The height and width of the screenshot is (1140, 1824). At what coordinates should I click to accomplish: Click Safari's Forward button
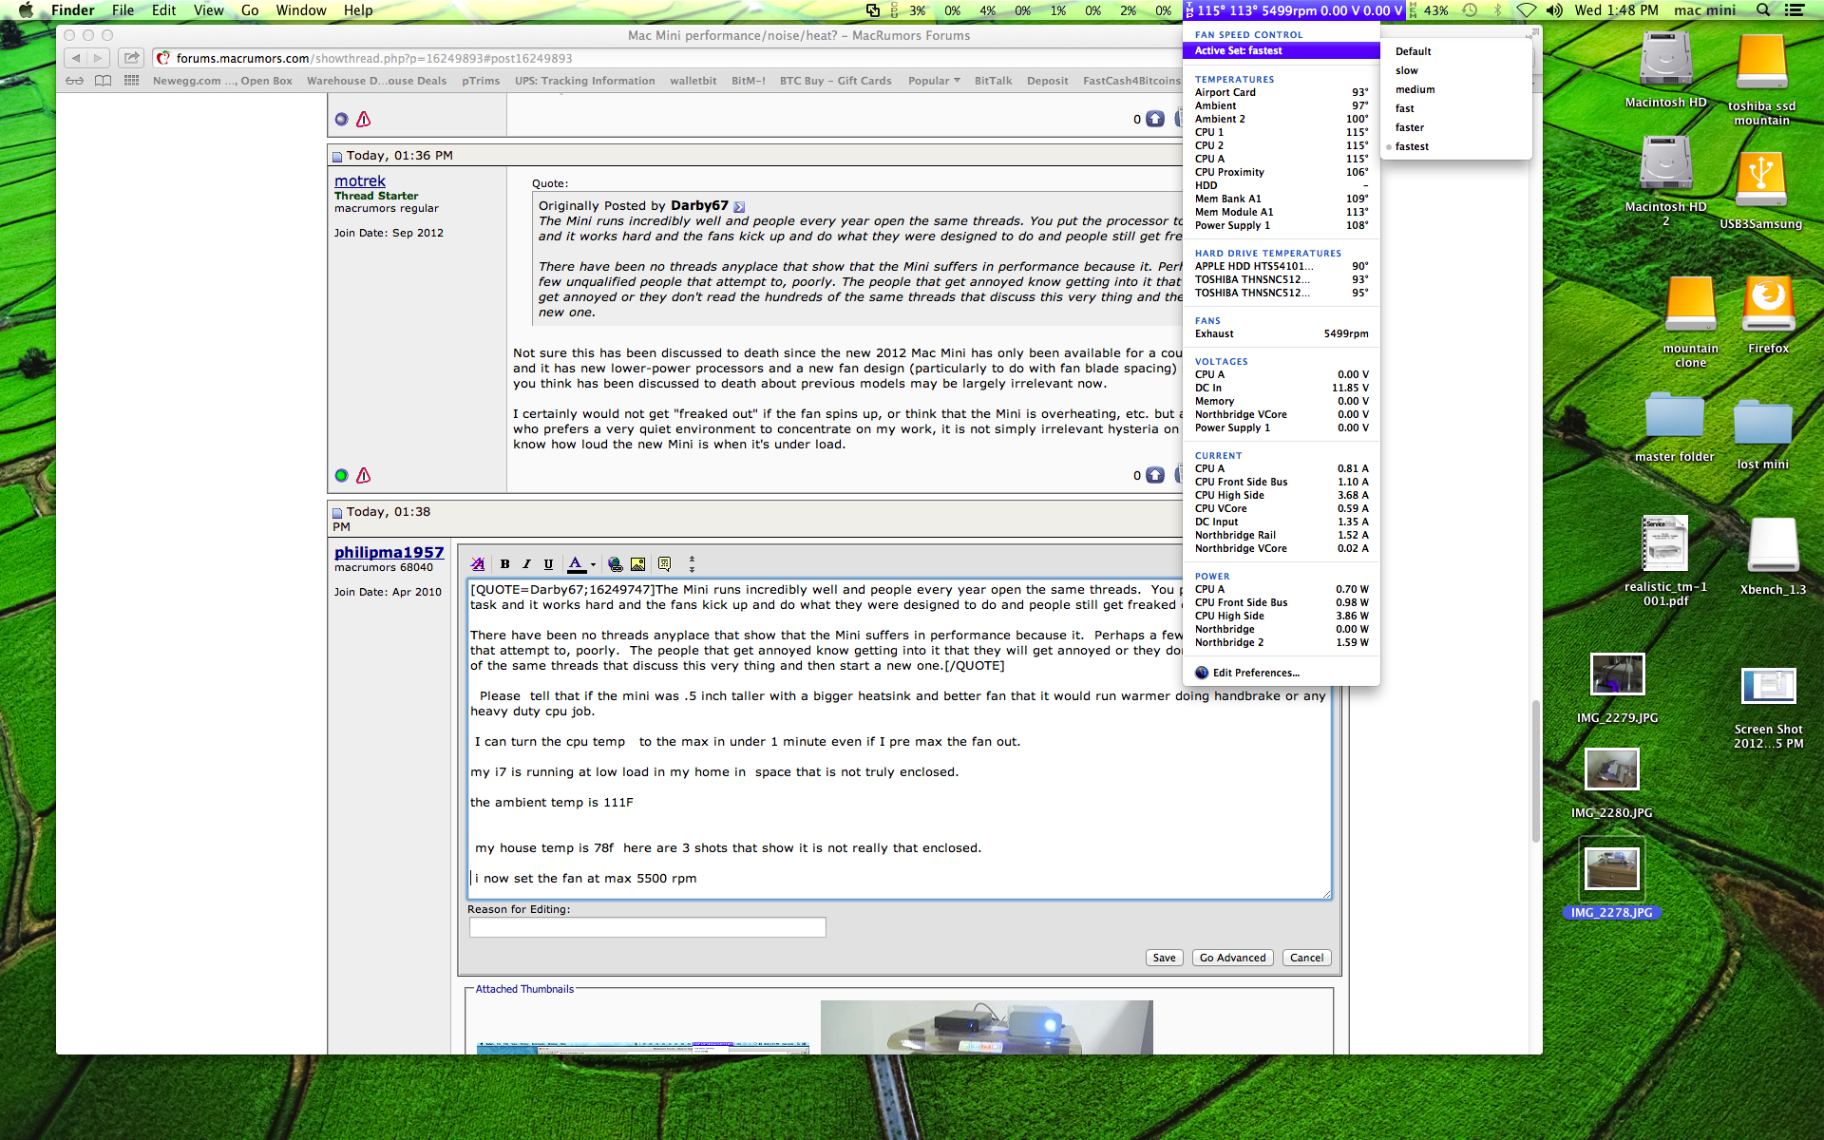click(x=98, y=58)
